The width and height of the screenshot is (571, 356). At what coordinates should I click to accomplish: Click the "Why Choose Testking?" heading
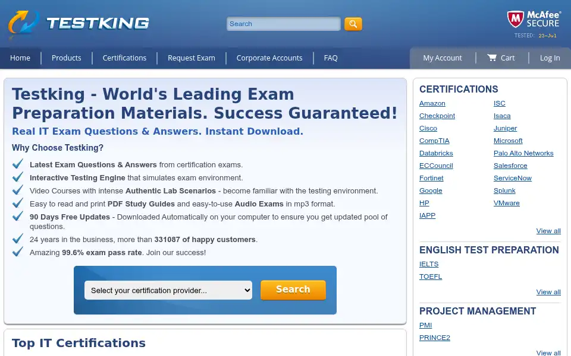pyautogui.click(x=58, y=148)
